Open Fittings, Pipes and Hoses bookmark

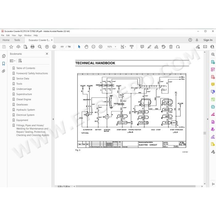pyautogui.click(x=33, y=130)
